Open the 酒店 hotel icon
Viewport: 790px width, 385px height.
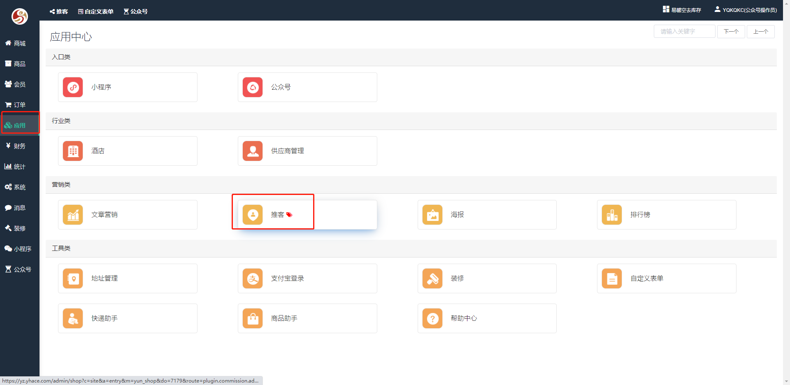pos(73,151)
